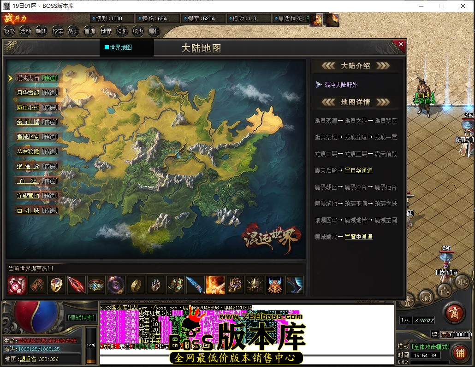Screen dimensions: 475x367
Task: Click the orange horned helmet drop item
Action: (275, 285)
